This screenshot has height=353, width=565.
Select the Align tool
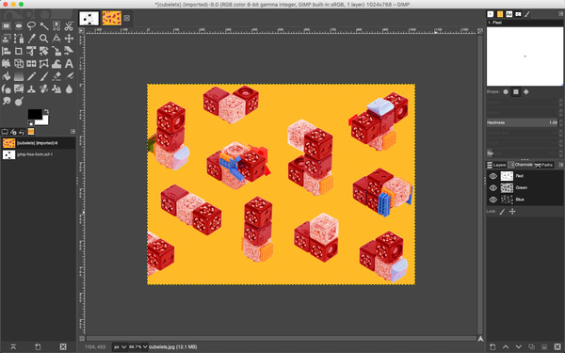[7, 51]
